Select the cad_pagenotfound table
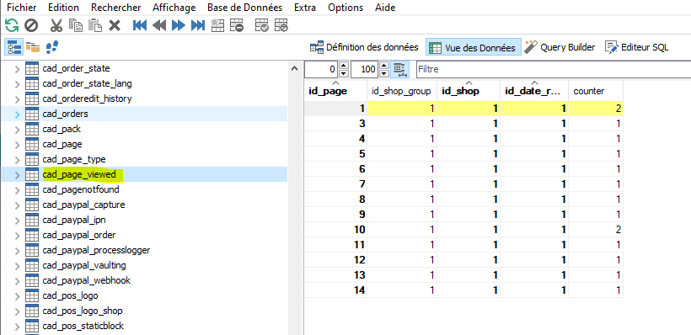Viewport: 691px width, 335px height. coord(81,189)
